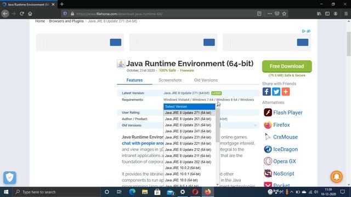Launch Microsoft Edge from the taskbar

pos(132,192)
